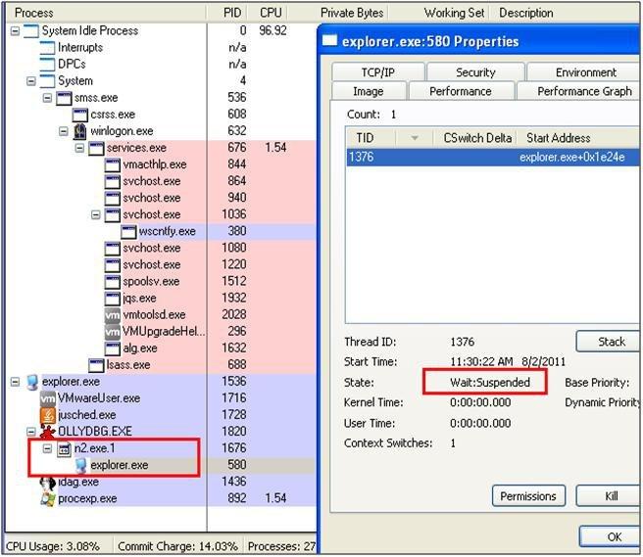Select thread 1376 in the list
Image resolution: width=643 pixels, height=557 pixels.
pos(493,158)
